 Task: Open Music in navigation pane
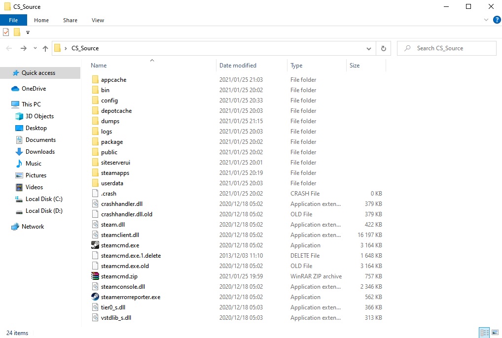click(34, 164)
